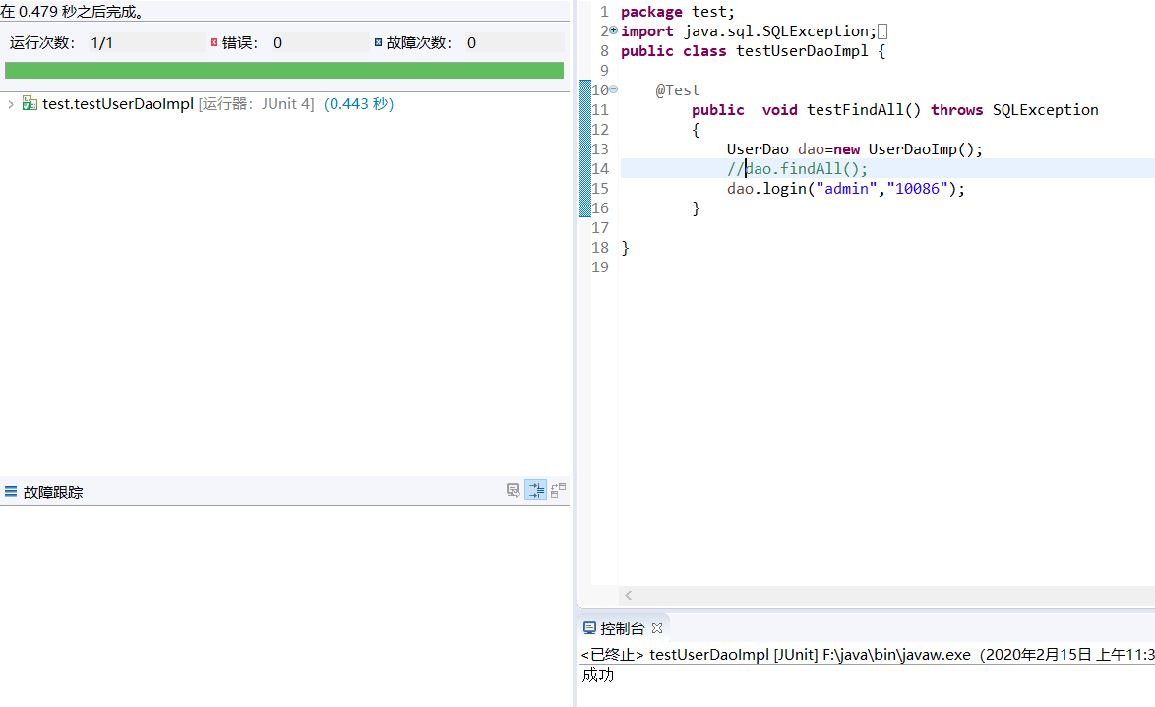The height and width of the screenshot is (707, 1155).
Task: Show the stack trace in the console view
Action: click(514, 490)
